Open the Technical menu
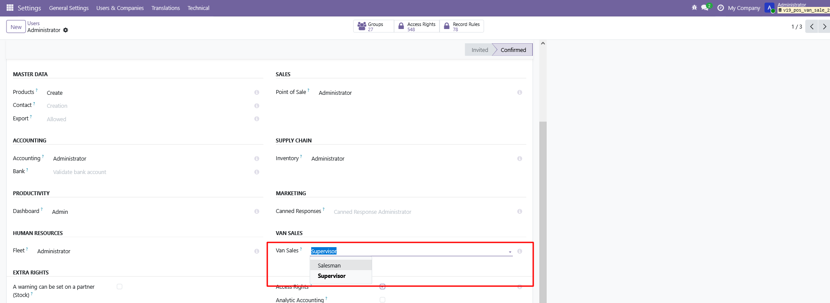This screenshot has height=303, width=830. pyautogui.click(x=198, y=8)
